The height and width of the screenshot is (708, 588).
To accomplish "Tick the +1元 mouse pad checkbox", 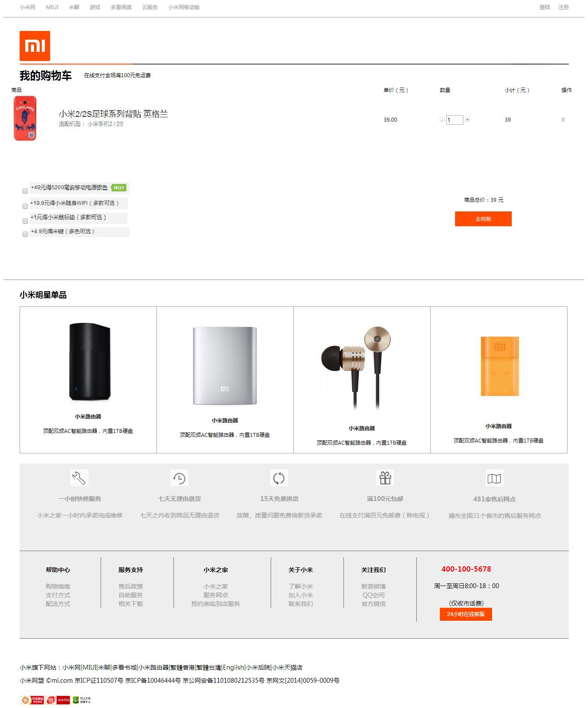I will tap(25, 221).
